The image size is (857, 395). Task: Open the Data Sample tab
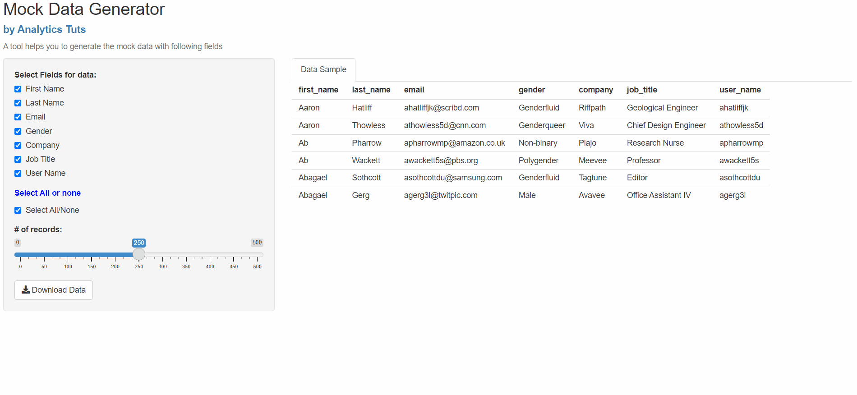(x=323, y=69)
